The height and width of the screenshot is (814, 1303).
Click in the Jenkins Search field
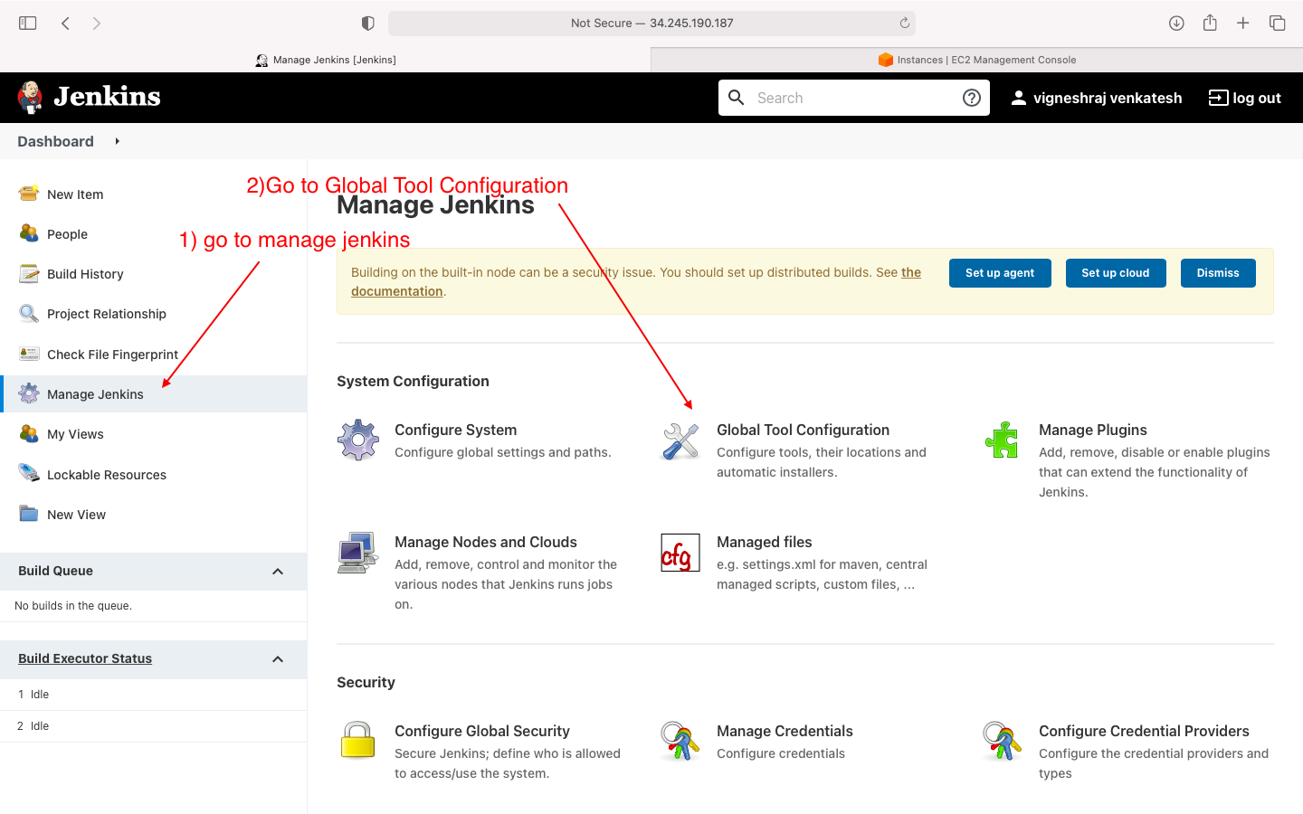coord(853,98)
